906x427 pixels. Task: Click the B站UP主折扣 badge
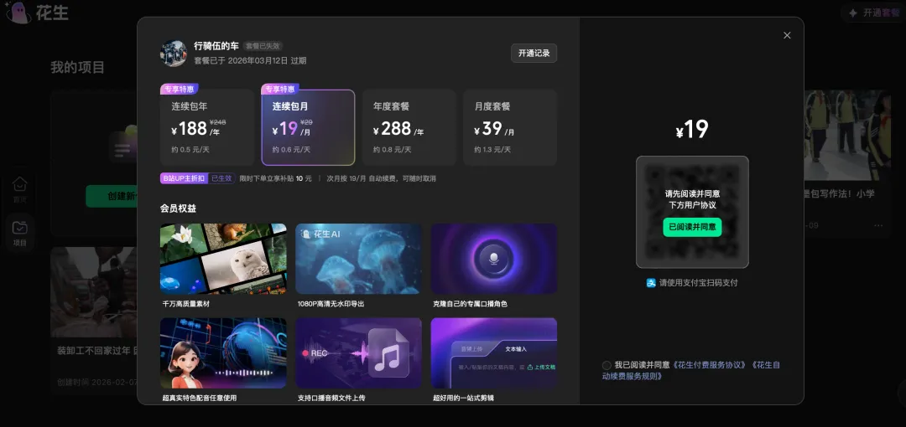(184, 178)
